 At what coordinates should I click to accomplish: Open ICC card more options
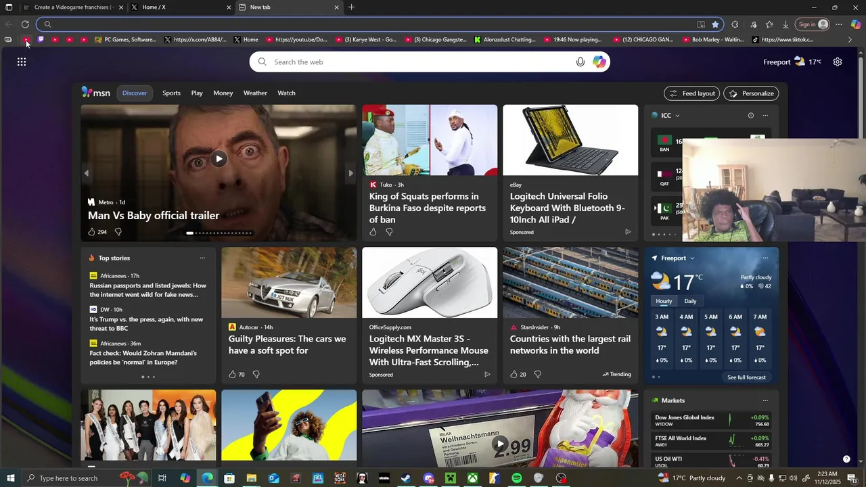point(765,116)
